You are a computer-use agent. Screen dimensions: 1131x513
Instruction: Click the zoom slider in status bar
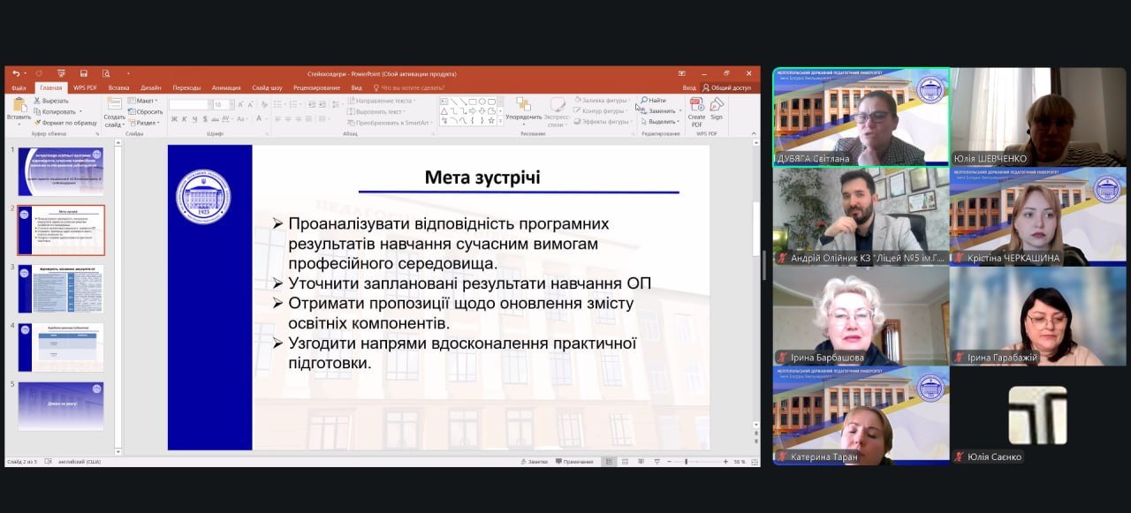pos(687,462)
